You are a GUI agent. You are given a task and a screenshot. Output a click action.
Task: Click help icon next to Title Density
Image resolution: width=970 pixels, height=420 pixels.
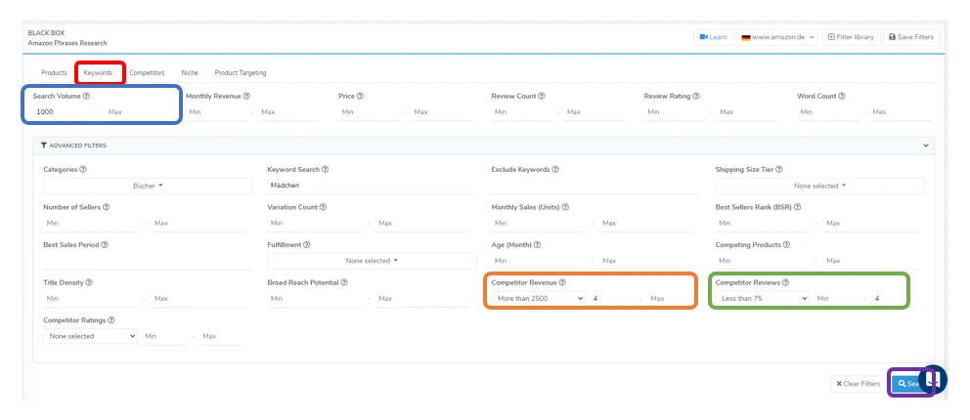pyautogui.click(x=89, y=282)
